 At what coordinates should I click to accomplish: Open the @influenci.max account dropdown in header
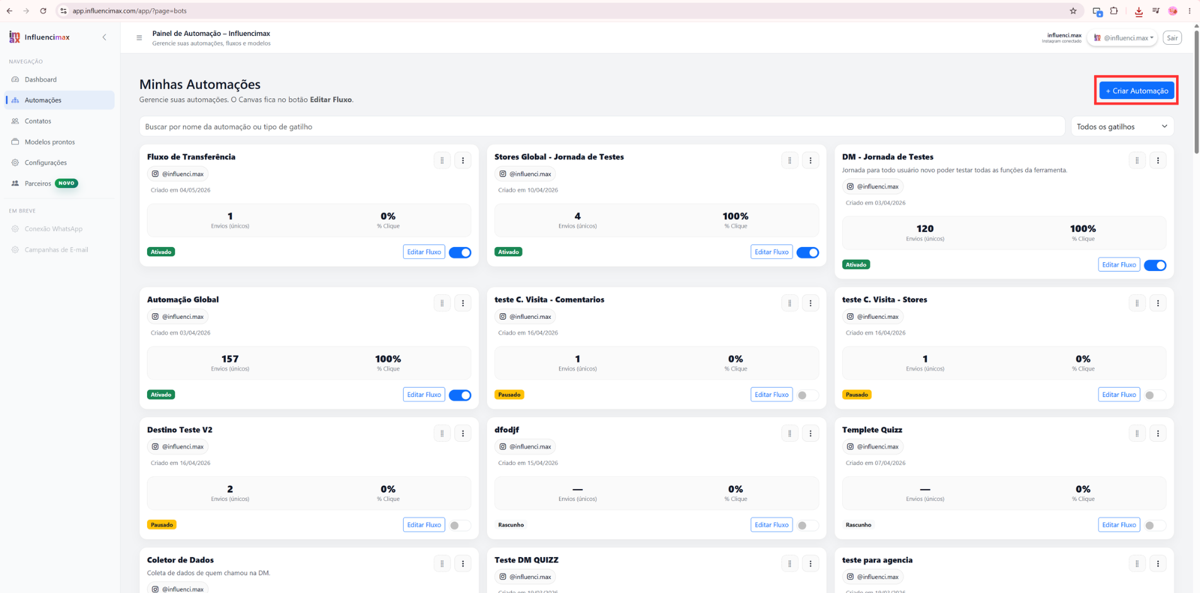point(1123,38)
